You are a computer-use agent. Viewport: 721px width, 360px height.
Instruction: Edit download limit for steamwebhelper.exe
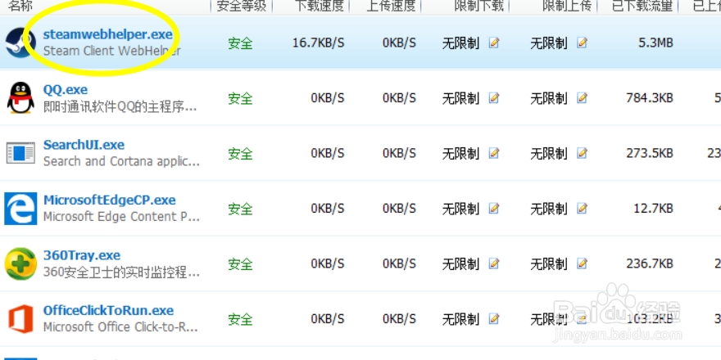pos(494,43)
